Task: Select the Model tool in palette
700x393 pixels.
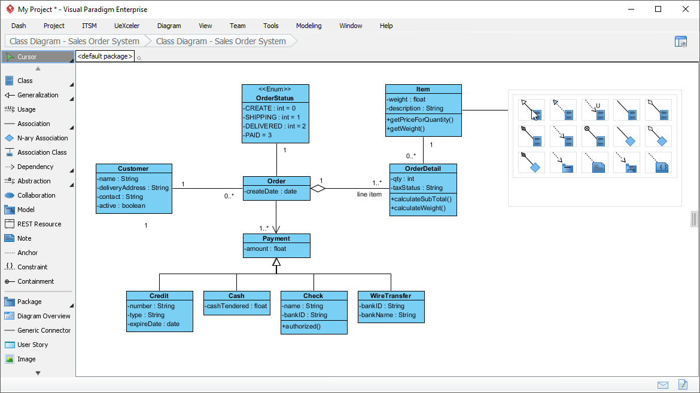Action: coord(38,210)
